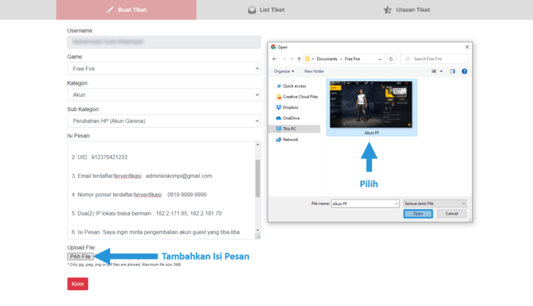Image resolution: width=533 pixels, height=306 pixels.
Task: Select This PC in the sidebar
Action: 294,129
